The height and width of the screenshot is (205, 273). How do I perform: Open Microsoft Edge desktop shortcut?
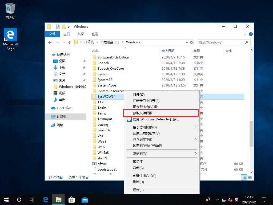[10, 40]
